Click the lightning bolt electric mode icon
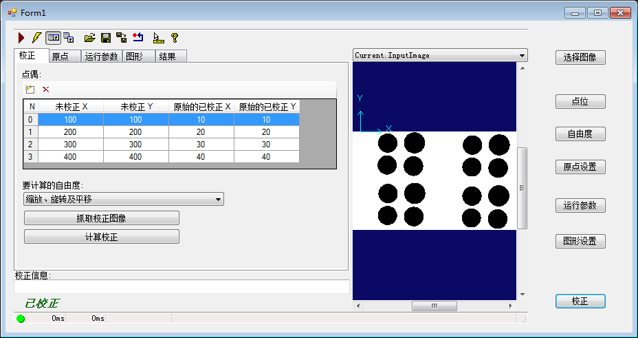 coord(37,38)
